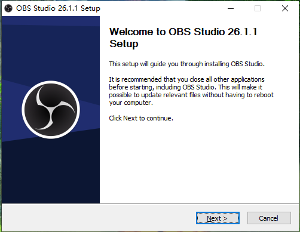Cancel the OBS Studio setup

click(269, 218)
